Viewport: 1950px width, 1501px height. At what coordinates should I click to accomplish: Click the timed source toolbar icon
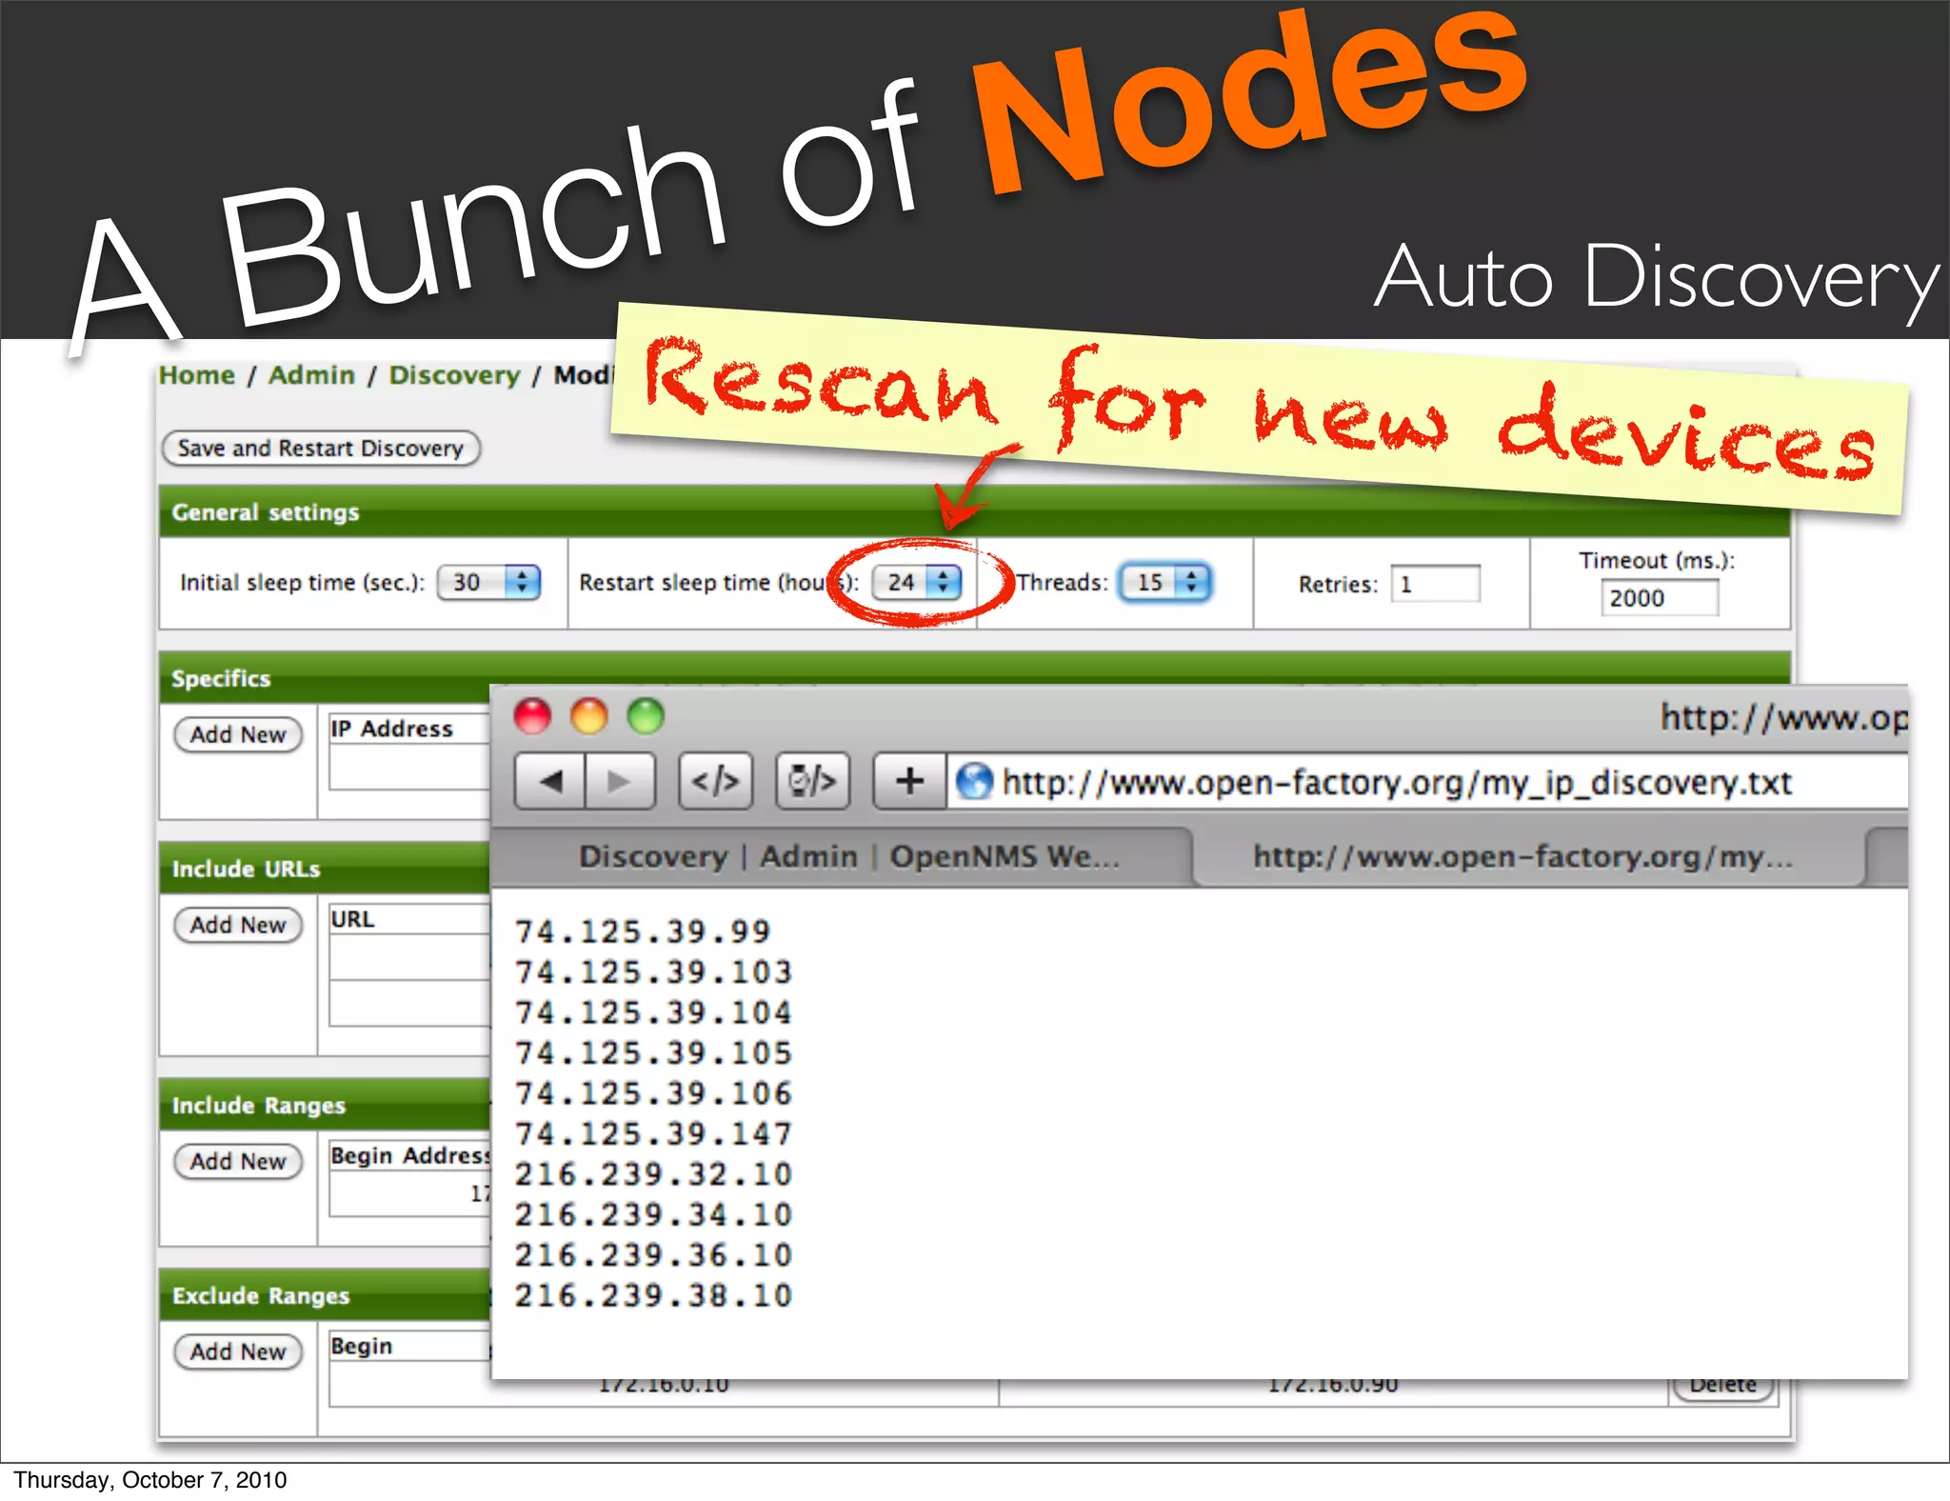pyautogui.click(x=812, y=782)
